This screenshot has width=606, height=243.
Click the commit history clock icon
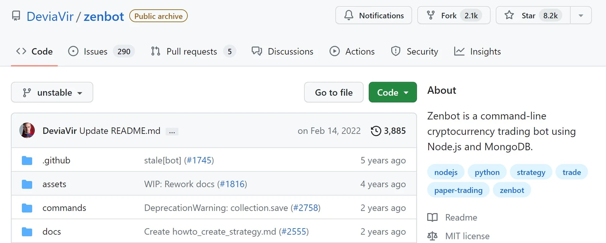[x=376, y=131]
